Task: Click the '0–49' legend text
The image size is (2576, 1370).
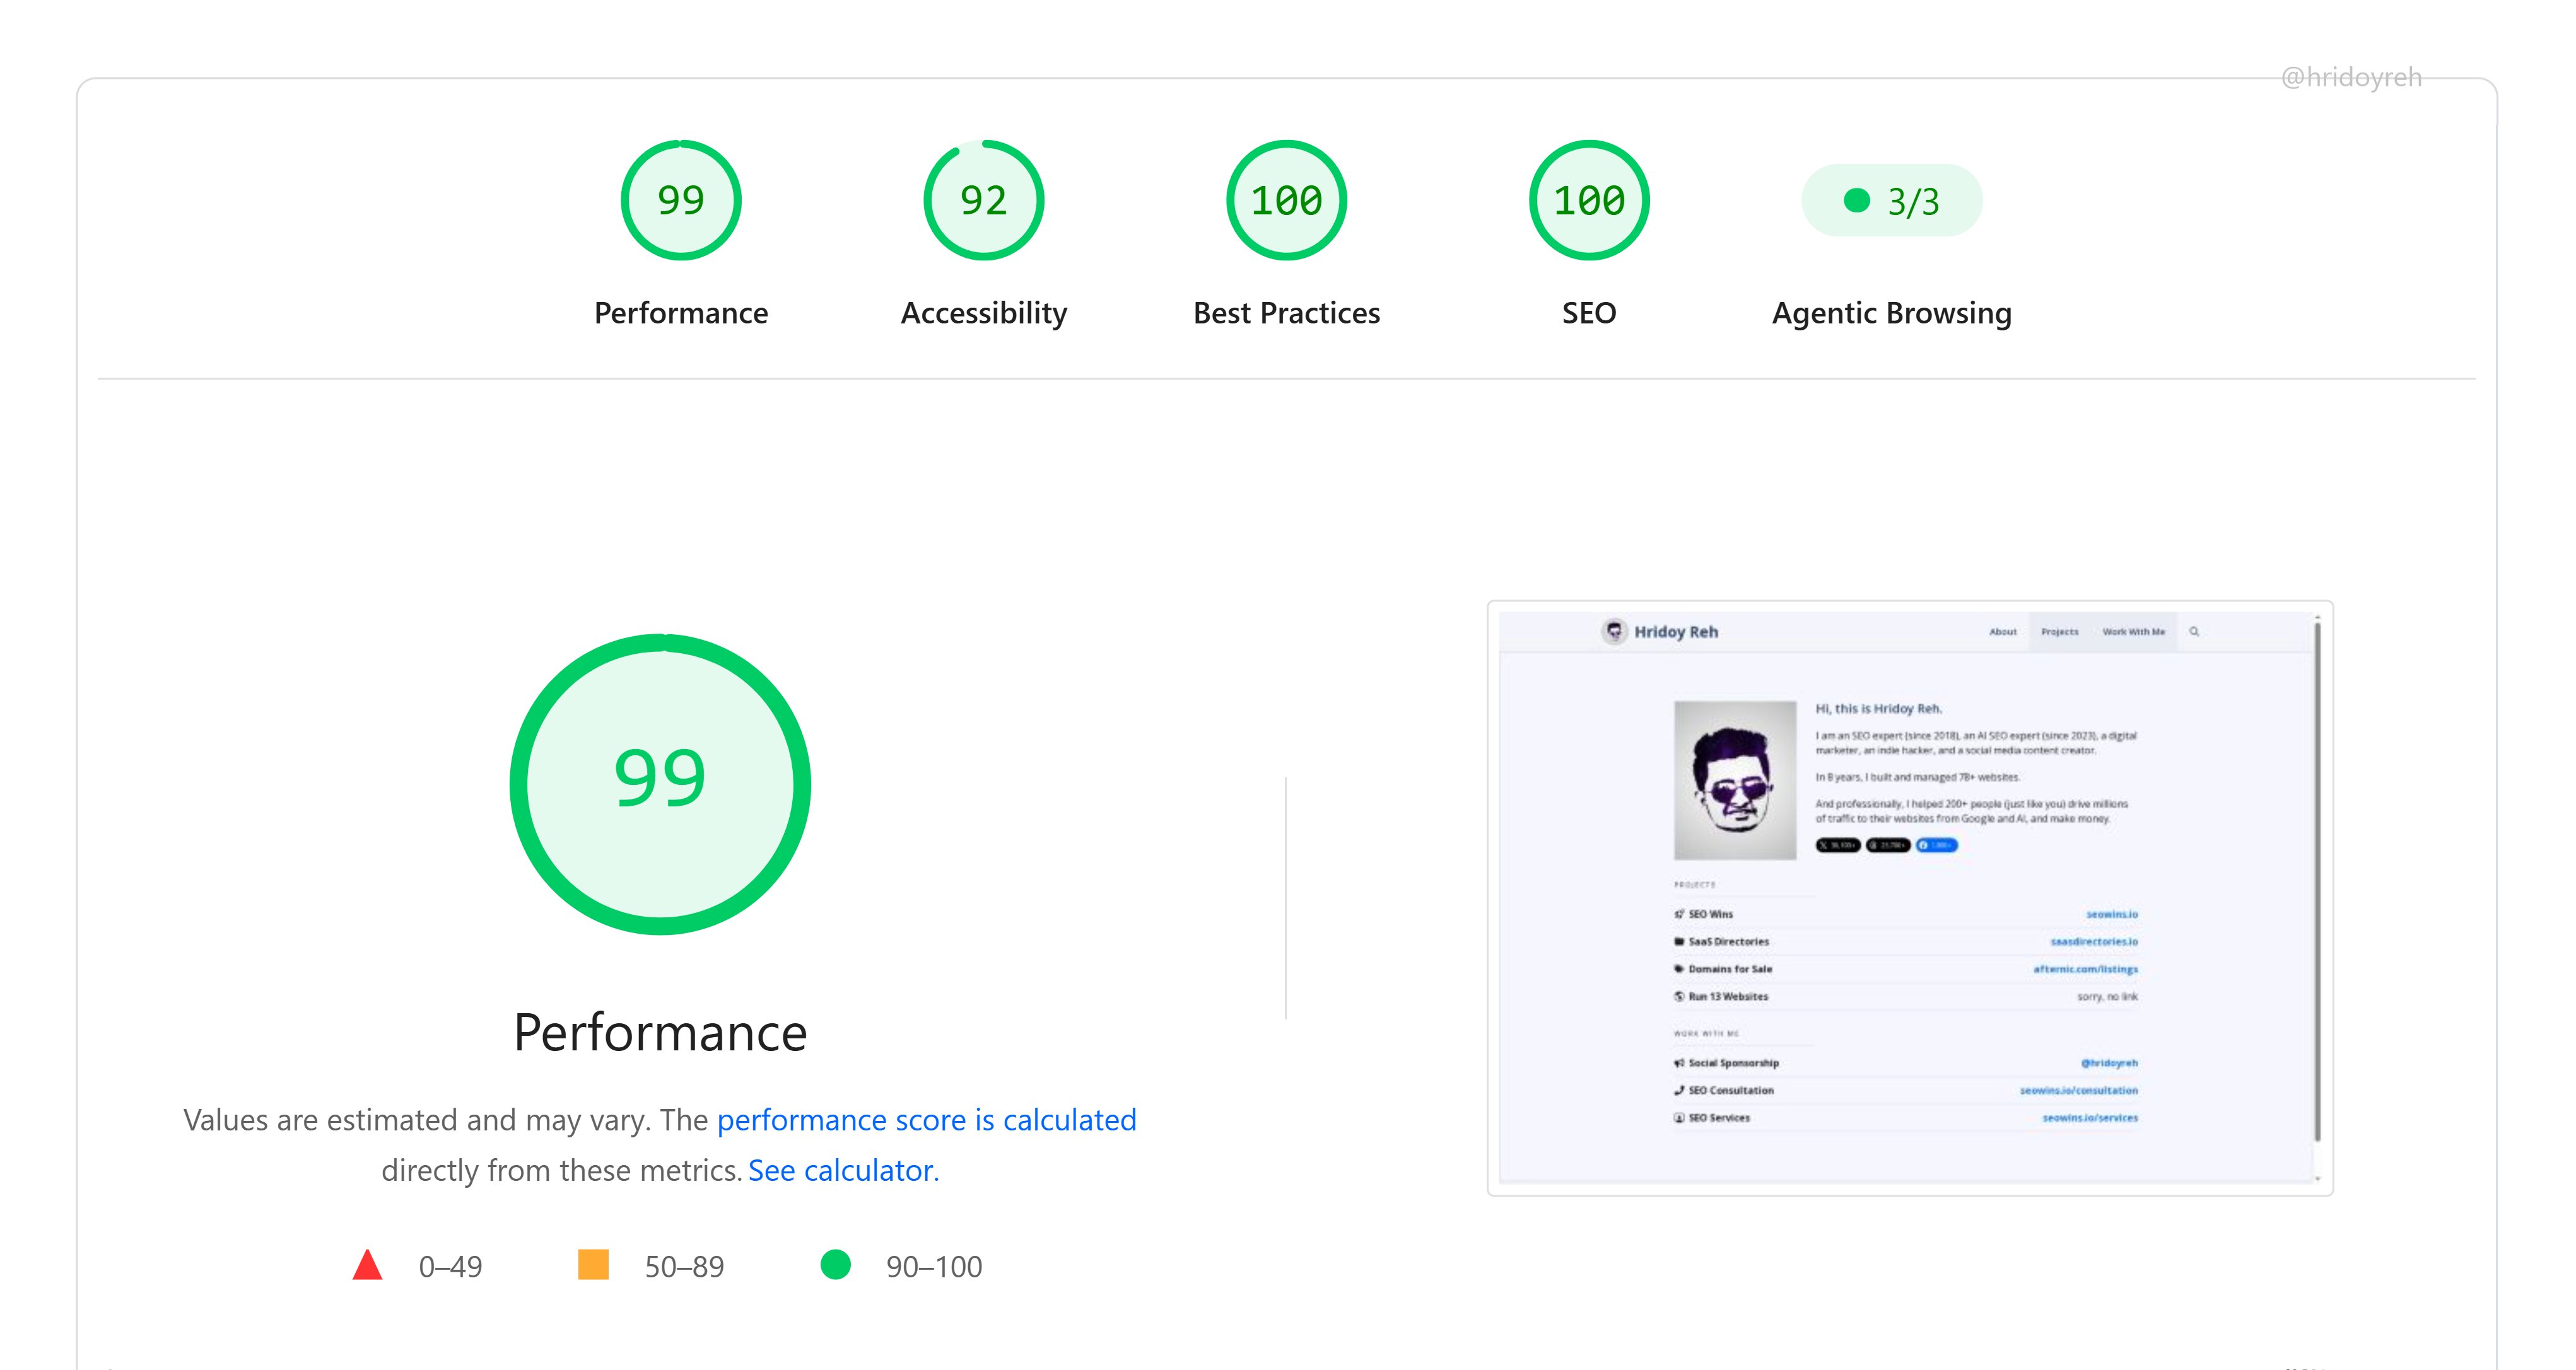Action: click(x=450, y=1267)
